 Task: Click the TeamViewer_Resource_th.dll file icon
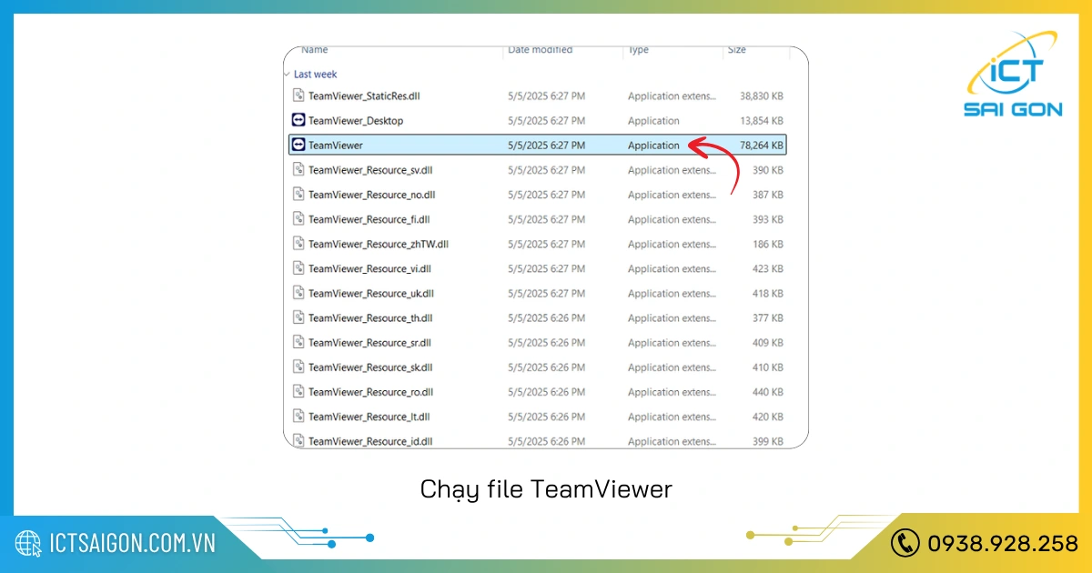[298, 317]
